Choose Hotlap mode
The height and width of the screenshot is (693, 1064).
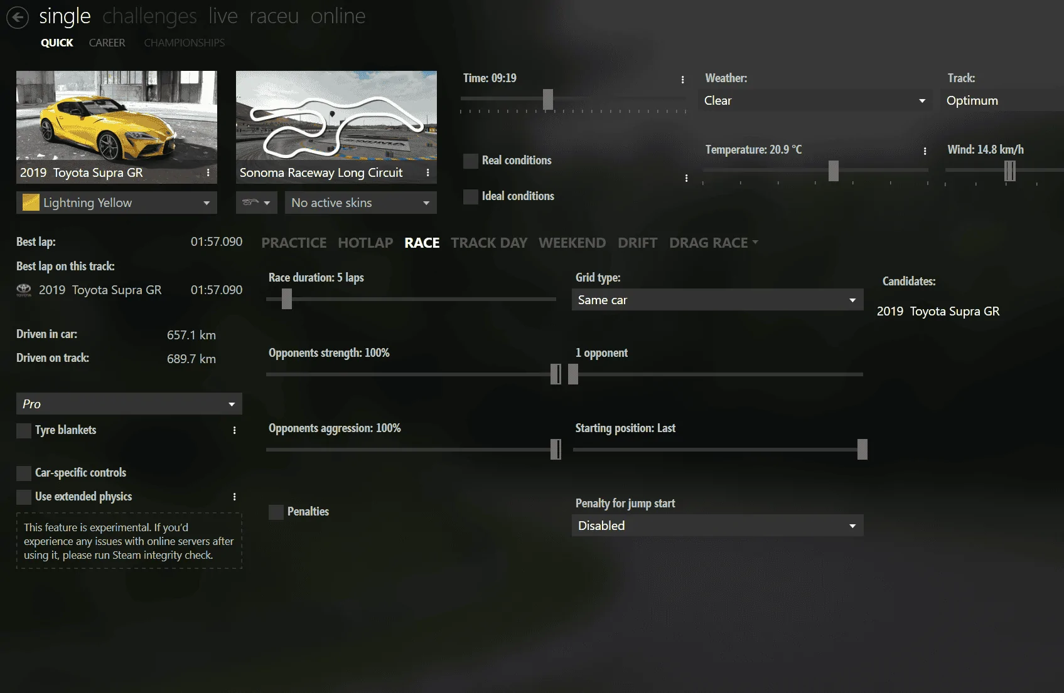(x=365, y=243)
